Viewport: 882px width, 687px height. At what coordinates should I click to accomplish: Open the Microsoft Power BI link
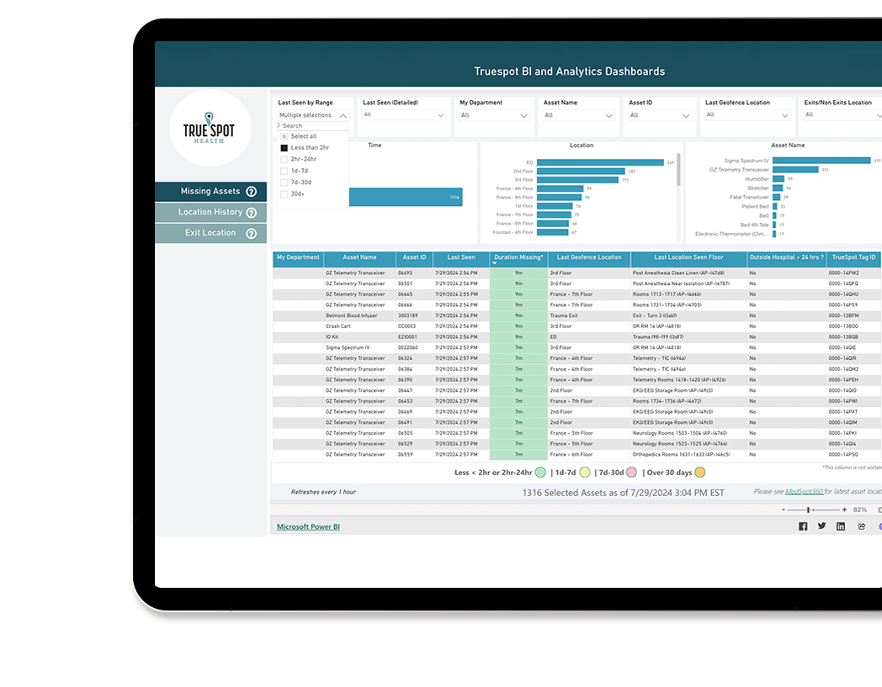[x=308, y=527]
